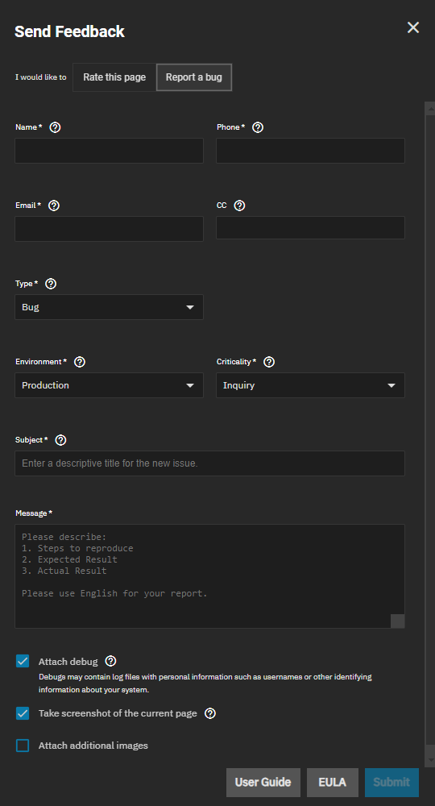Click the CC field help icon

(x=239, y=206)
